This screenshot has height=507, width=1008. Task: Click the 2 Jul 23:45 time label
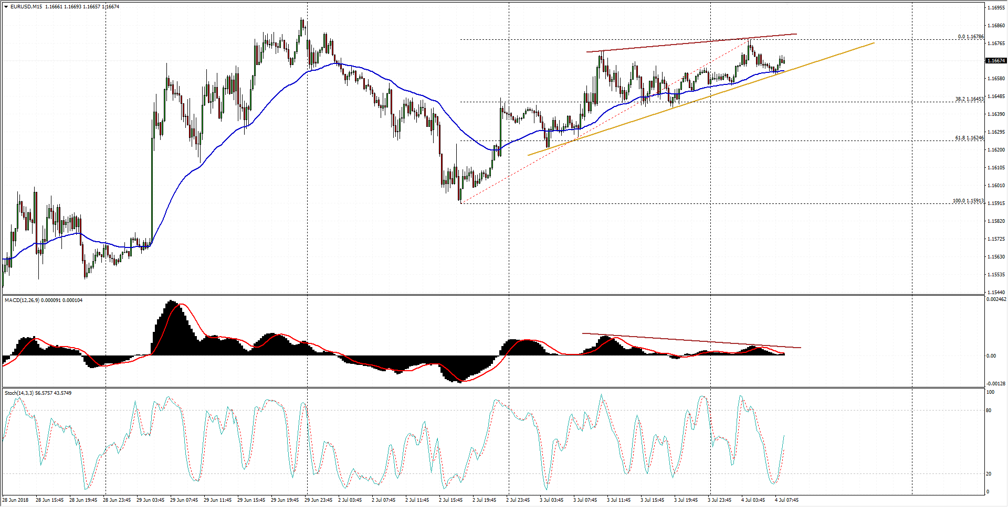(518, 500)
